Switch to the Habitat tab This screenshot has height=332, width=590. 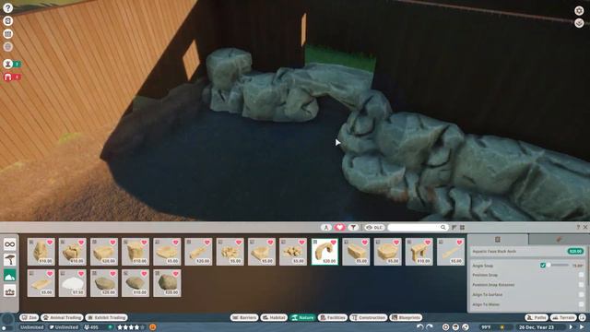[274, 317]
